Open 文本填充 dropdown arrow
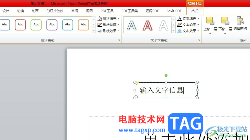The image size is (250, 140). click(x=198, y=19)
